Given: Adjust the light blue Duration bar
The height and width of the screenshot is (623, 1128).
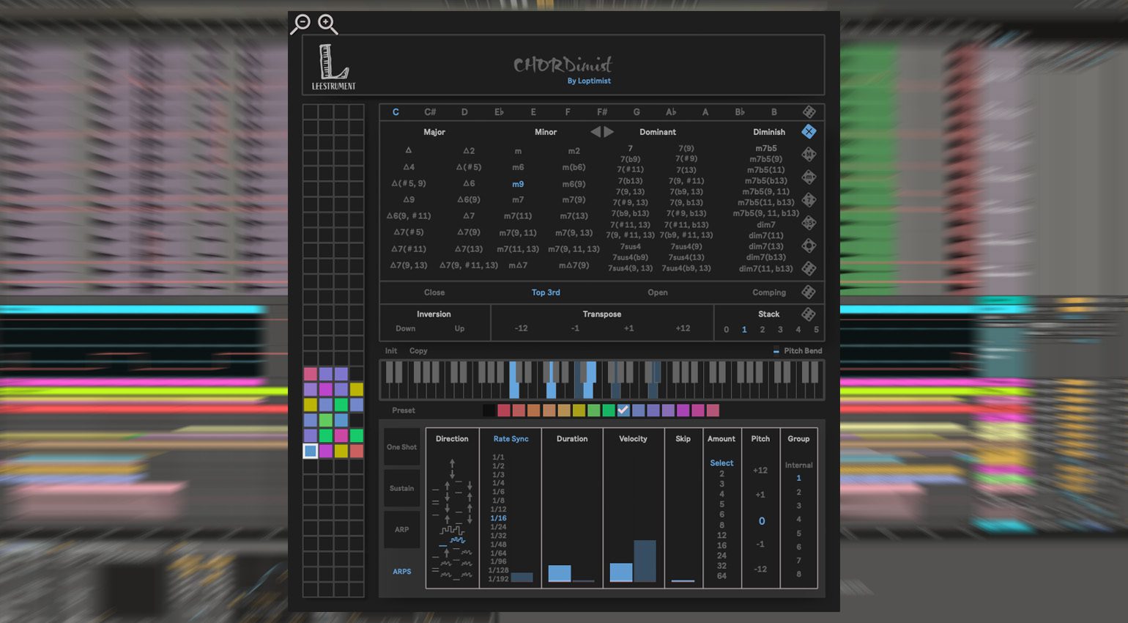Looking at the screenshot, I should 560,573.
